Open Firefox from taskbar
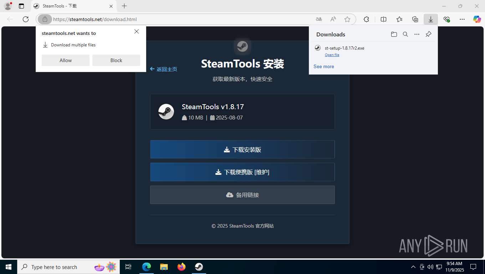Image resolution: width=485 pixels, height=274 pixels. coord(182,267)
